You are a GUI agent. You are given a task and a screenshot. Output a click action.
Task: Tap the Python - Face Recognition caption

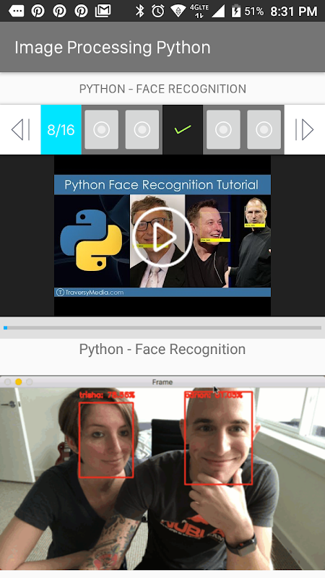[162, 349]
